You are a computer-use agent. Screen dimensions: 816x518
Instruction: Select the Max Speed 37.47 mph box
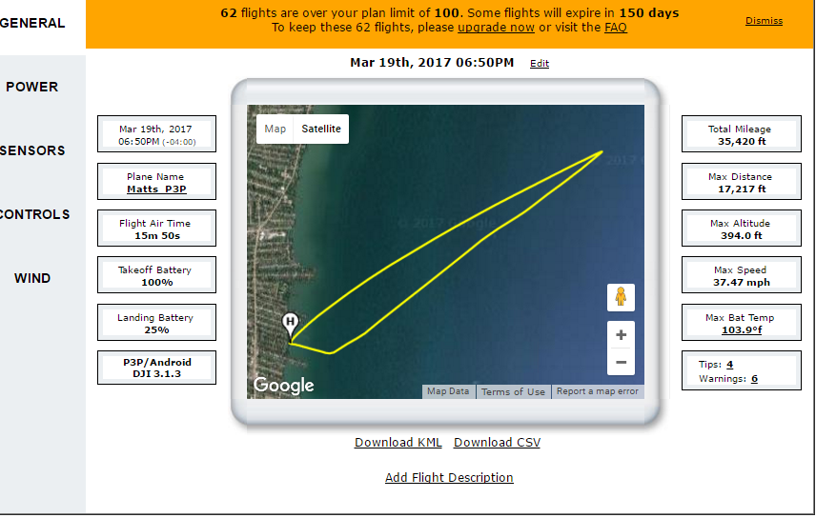[742, 275]
